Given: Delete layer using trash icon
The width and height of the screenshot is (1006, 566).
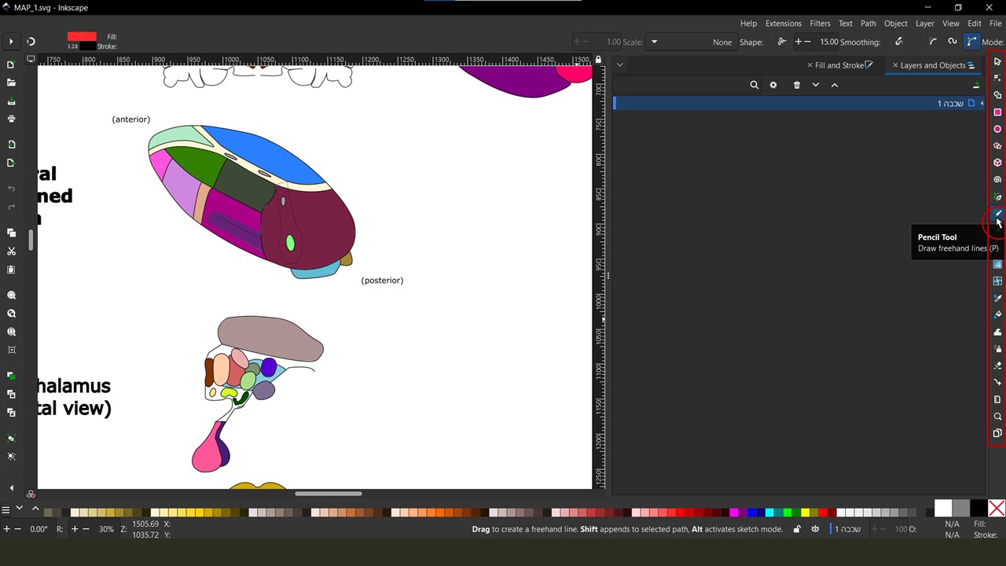Looking at the screenshot, I should [796, 85].
